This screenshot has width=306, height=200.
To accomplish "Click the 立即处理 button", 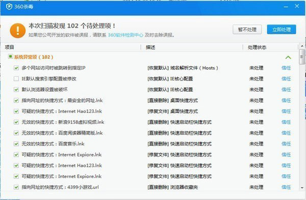I will pos(282,30).
